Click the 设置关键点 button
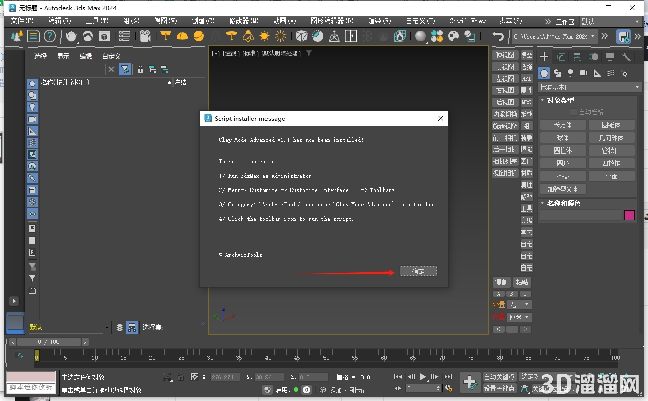This screenshot has height=401, width=648. 500,388
